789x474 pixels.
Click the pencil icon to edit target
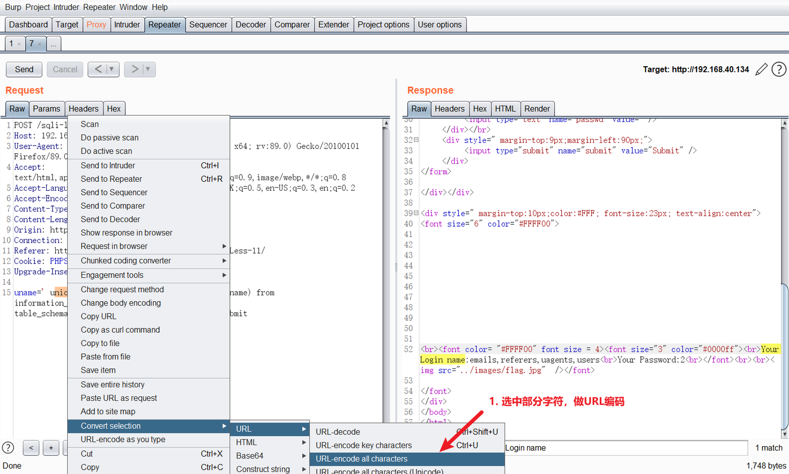pyautogui.click(x=761, y=69)
